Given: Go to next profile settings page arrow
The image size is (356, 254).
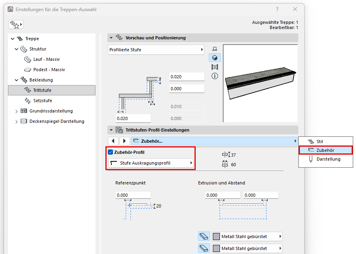Looking at the screenshot, I should coord(125,141).
